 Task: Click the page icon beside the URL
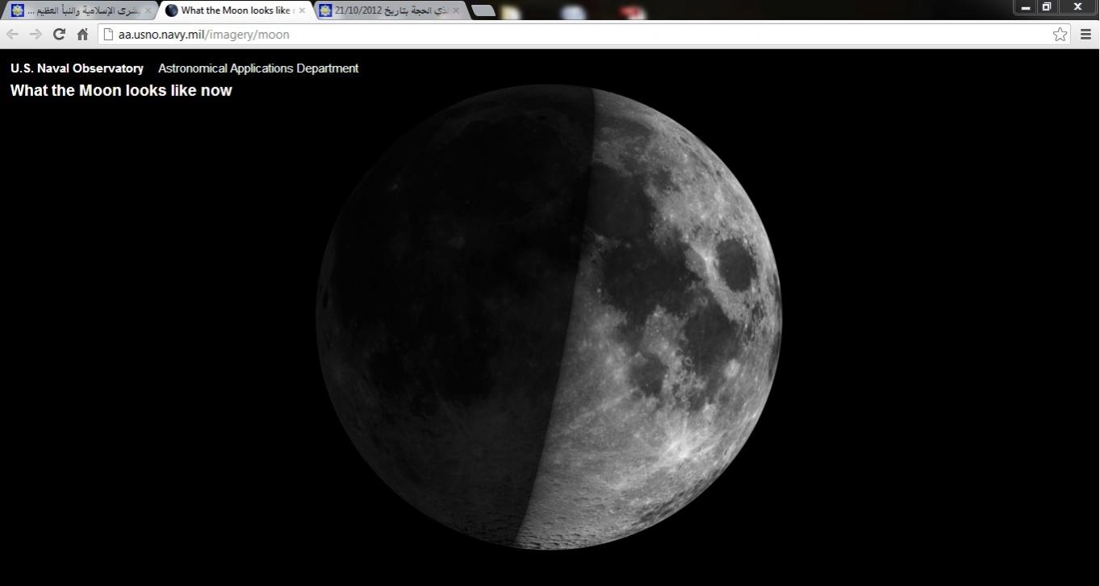(x=109, y=34)
